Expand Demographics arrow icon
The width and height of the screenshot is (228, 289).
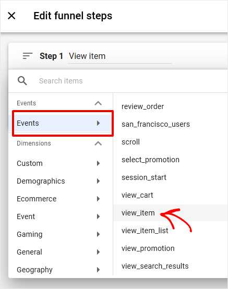pos(98,181)
